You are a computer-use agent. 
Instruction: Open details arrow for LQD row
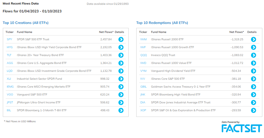[x=121, y=71]
